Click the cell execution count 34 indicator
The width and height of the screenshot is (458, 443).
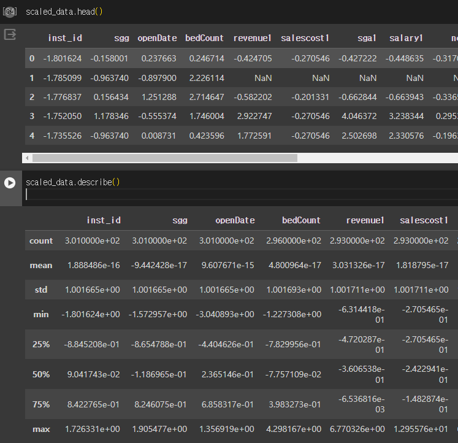pos(10,12)
